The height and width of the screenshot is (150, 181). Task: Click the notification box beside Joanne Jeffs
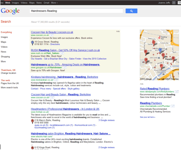(174, 3)
